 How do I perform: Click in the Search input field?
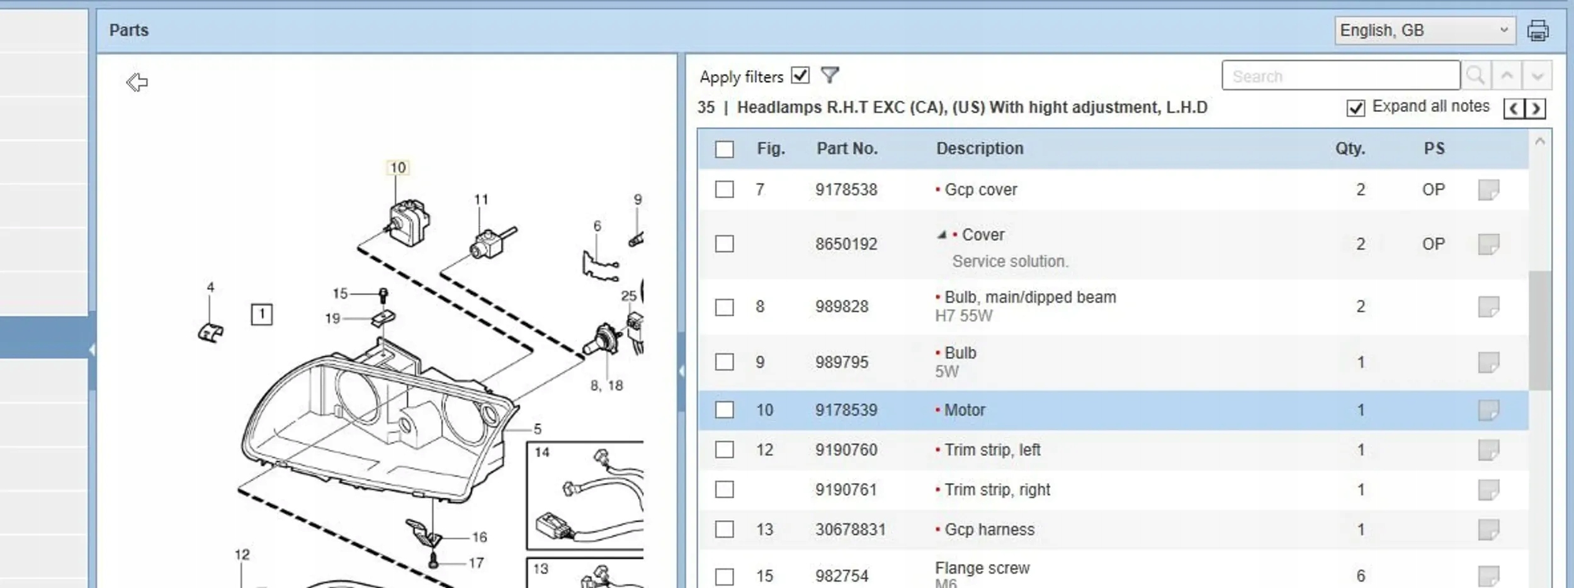coord(1341,76)
